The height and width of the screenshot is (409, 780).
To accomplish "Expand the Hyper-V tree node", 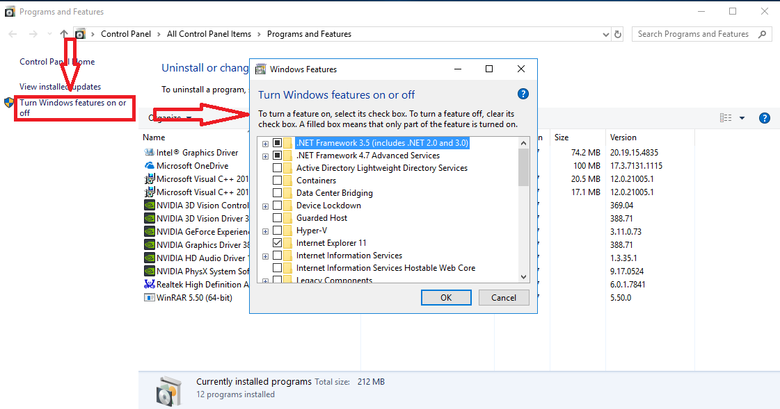I will pos(266,231).
